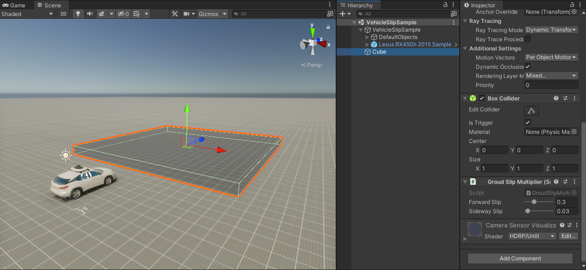Select Cube in the Hierarchy

379,52
